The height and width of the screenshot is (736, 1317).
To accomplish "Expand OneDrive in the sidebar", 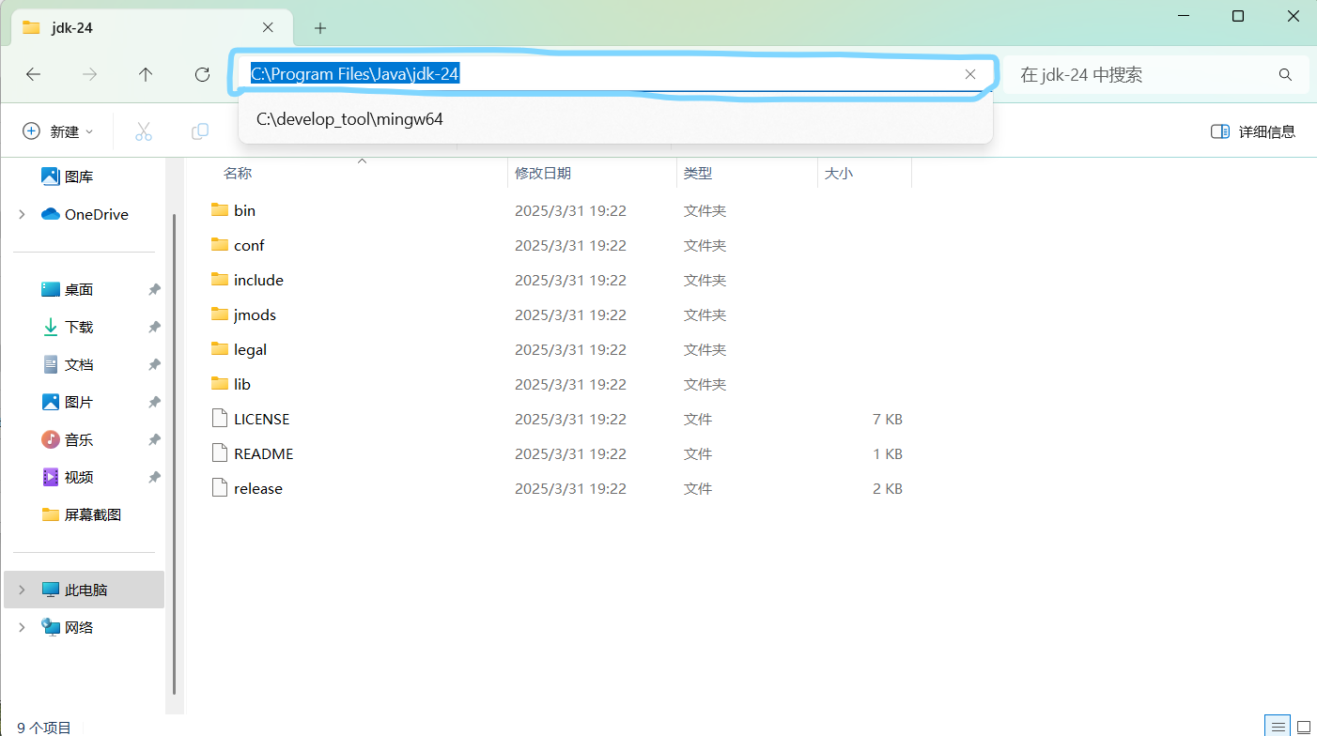I will 21,214.
